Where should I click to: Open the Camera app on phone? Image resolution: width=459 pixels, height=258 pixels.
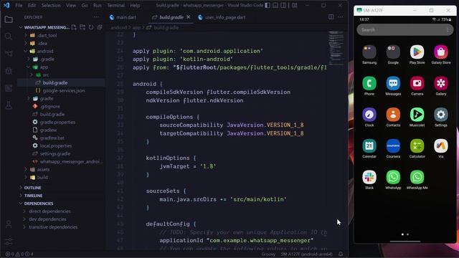coord(417,86)
